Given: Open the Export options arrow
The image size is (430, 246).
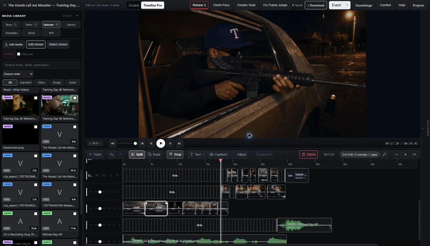Looking at the screenshot, I should click(x=347, y=5).
